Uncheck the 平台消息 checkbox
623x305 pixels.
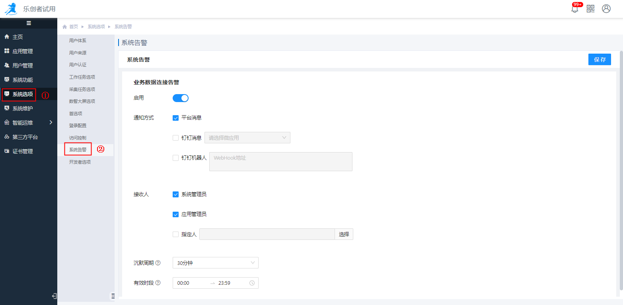tap(175, 118)
